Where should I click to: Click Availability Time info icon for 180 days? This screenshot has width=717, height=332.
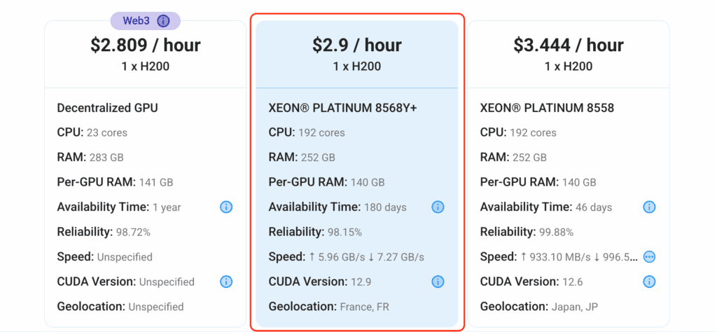(438, 207)
